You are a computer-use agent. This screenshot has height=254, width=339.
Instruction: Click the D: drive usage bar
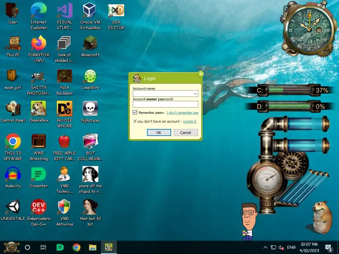click(290, 106)
